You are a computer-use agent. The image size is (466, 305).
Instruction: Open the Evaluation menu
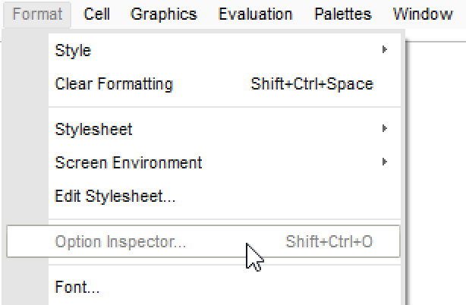(255, 14)
